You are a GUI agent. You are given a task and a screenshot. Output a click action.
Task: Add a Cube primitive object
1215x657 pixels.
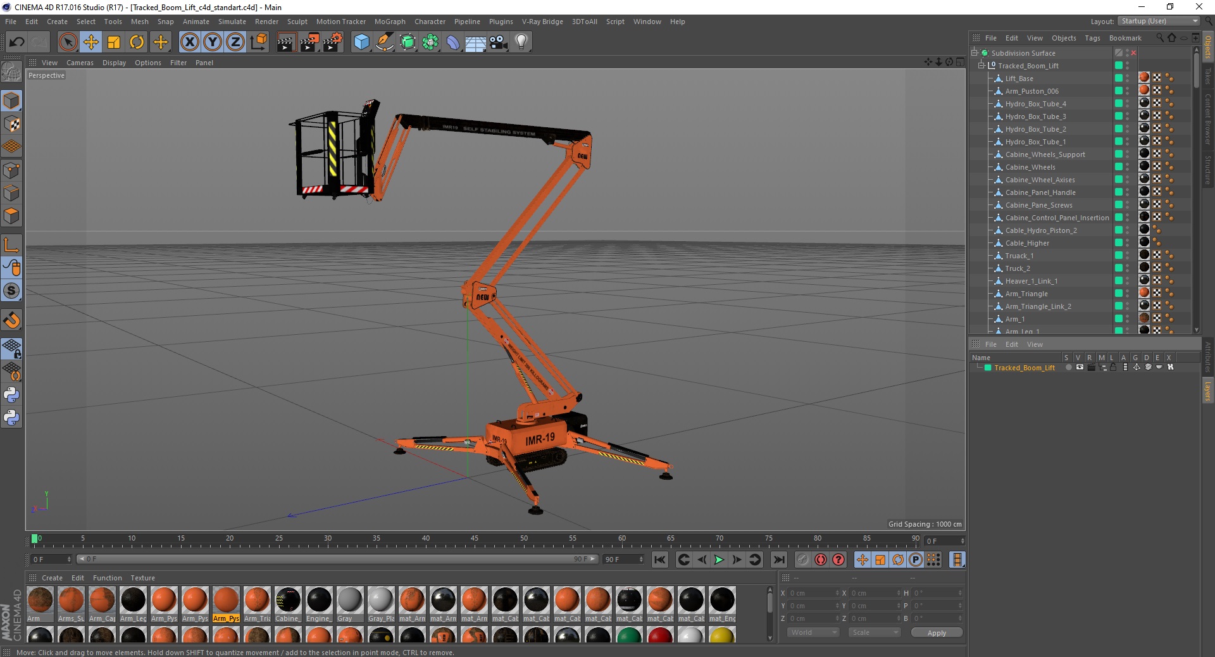tap(361, 42)
